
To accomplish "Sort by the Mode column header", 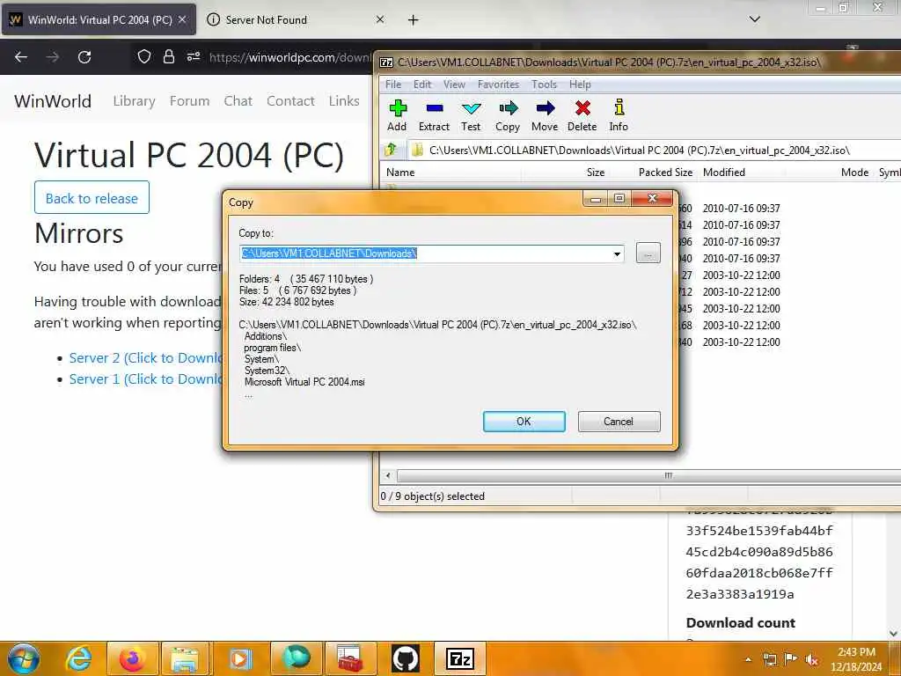I will coord(854,173).
